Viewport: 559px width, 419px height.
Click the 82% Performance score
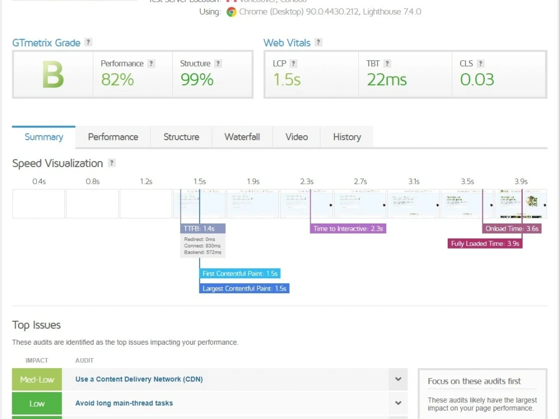click(117, 79)
